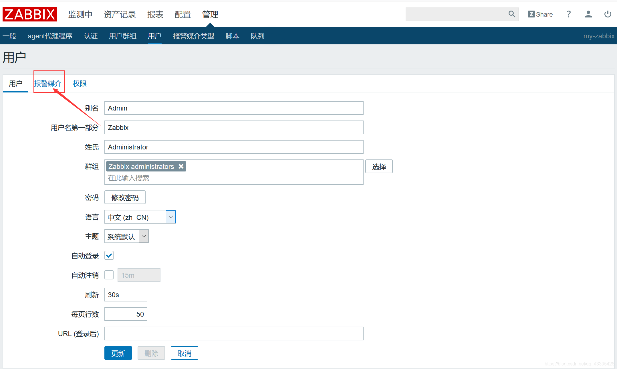Click the power logout icon

(608, 14)
